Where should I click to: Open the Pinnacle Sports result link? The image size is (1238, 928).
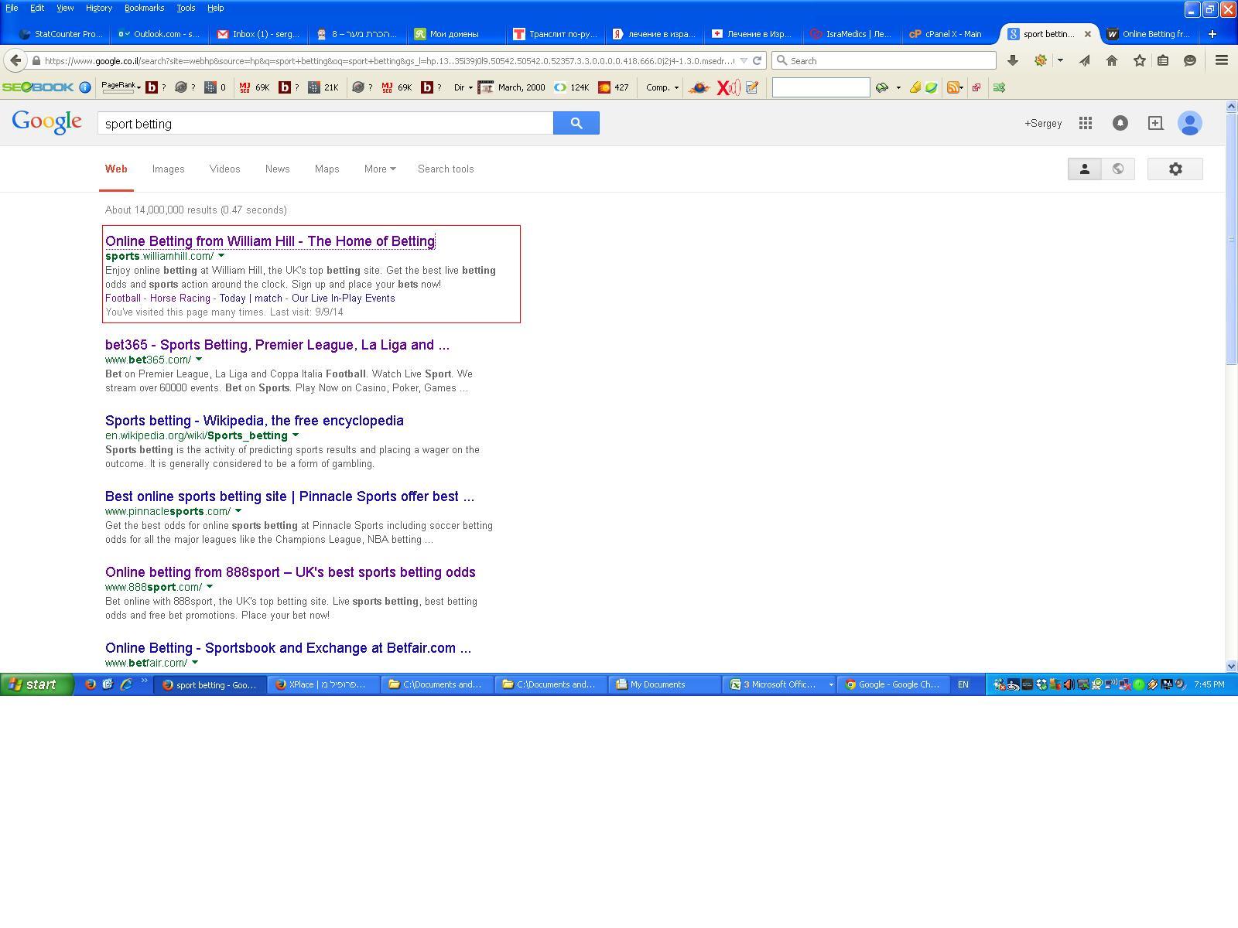tap(290, 496)
